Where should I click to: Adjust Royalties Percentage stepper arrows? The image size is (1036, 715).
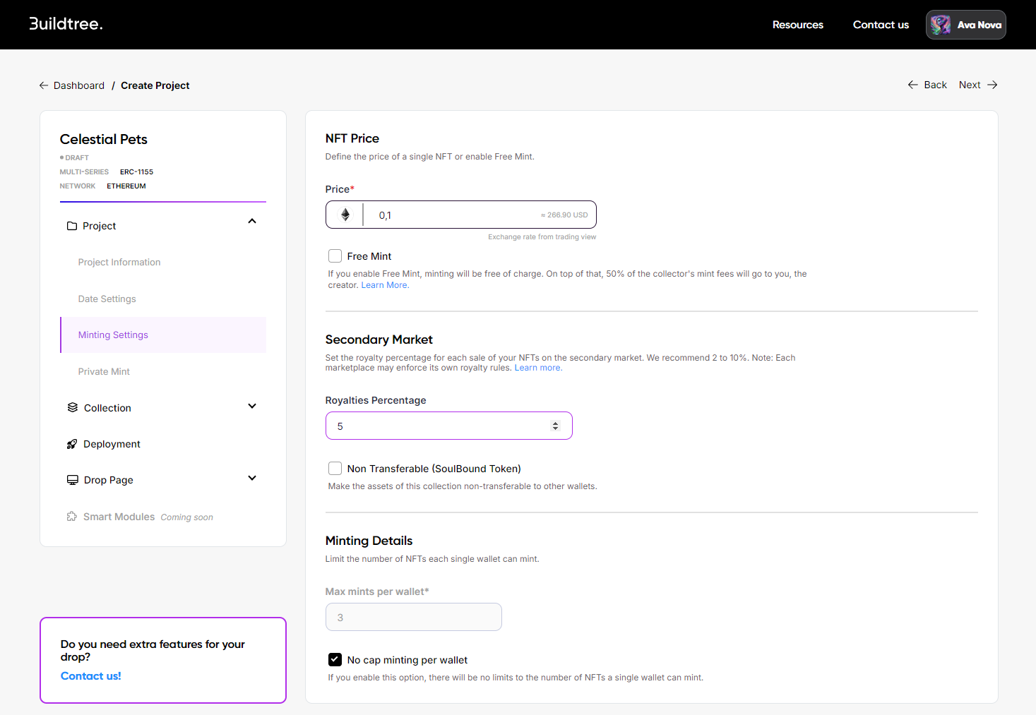pyautogui.click(x=555, y=426)
